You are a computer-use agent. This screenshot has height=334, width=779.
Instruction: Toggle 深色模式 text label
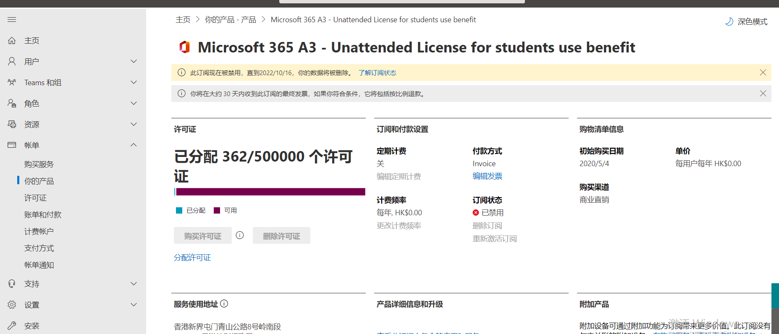753,21
